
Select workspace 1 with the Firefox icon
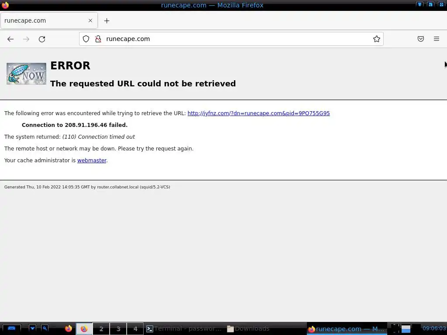click(x=84, y=329)
